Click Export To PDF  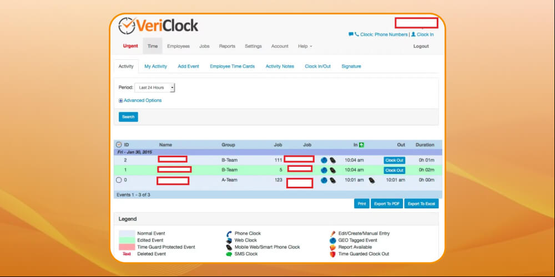pos(387,203)
